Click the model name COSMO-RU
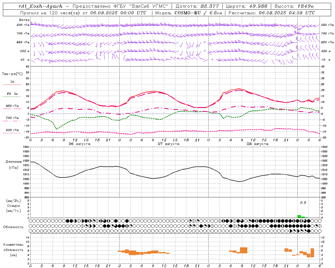The image size is (335, 268). point(187,13)
